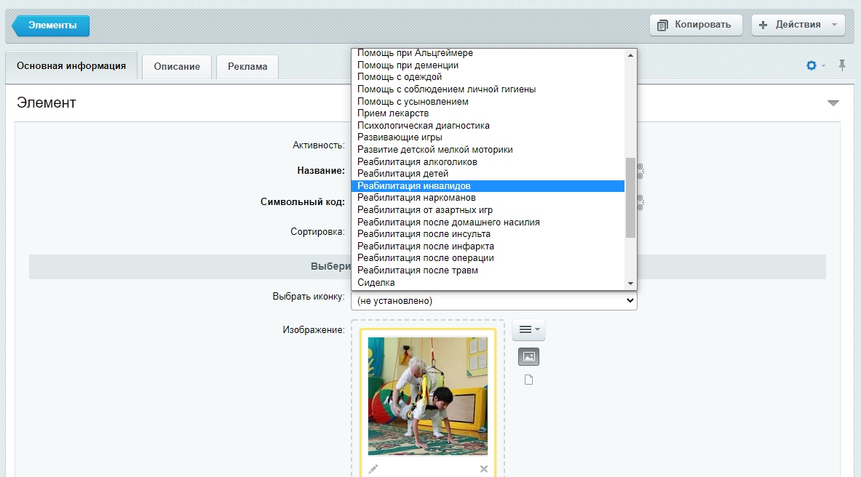Pin the panel with the pushpin icon

[842, 66]
